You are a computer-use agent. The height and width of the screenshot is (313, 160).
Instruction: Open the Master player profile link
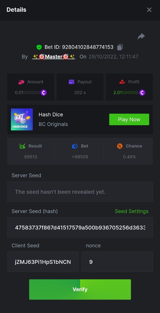point(54,57)
